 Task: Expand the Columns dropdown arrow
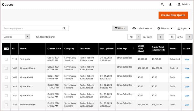171,28
